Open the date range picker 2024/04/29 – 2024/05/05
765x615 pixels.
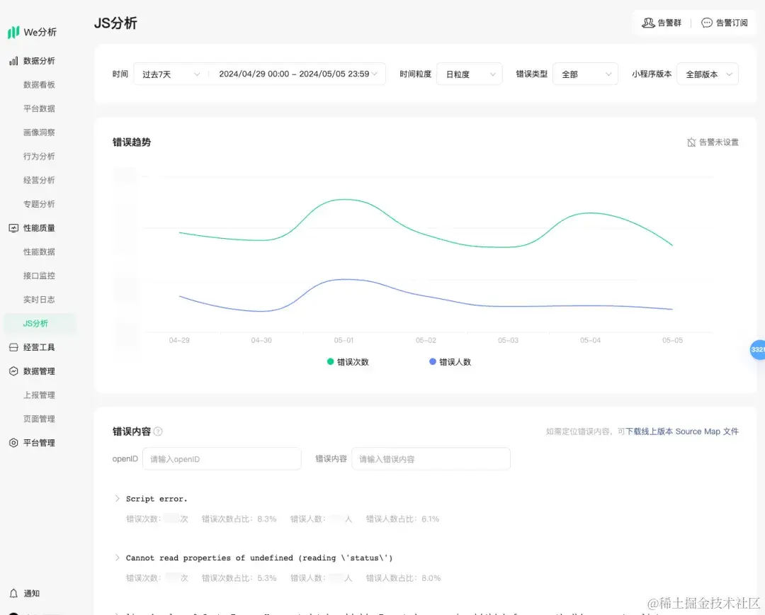(x=297, y=74)
